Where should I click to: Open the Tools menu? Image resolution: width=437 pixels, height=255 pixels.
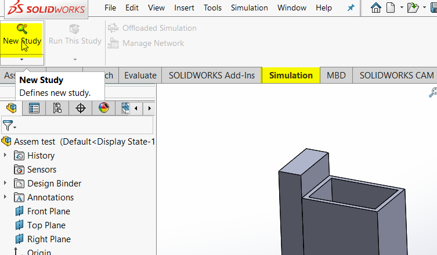[x=212, y=8]
